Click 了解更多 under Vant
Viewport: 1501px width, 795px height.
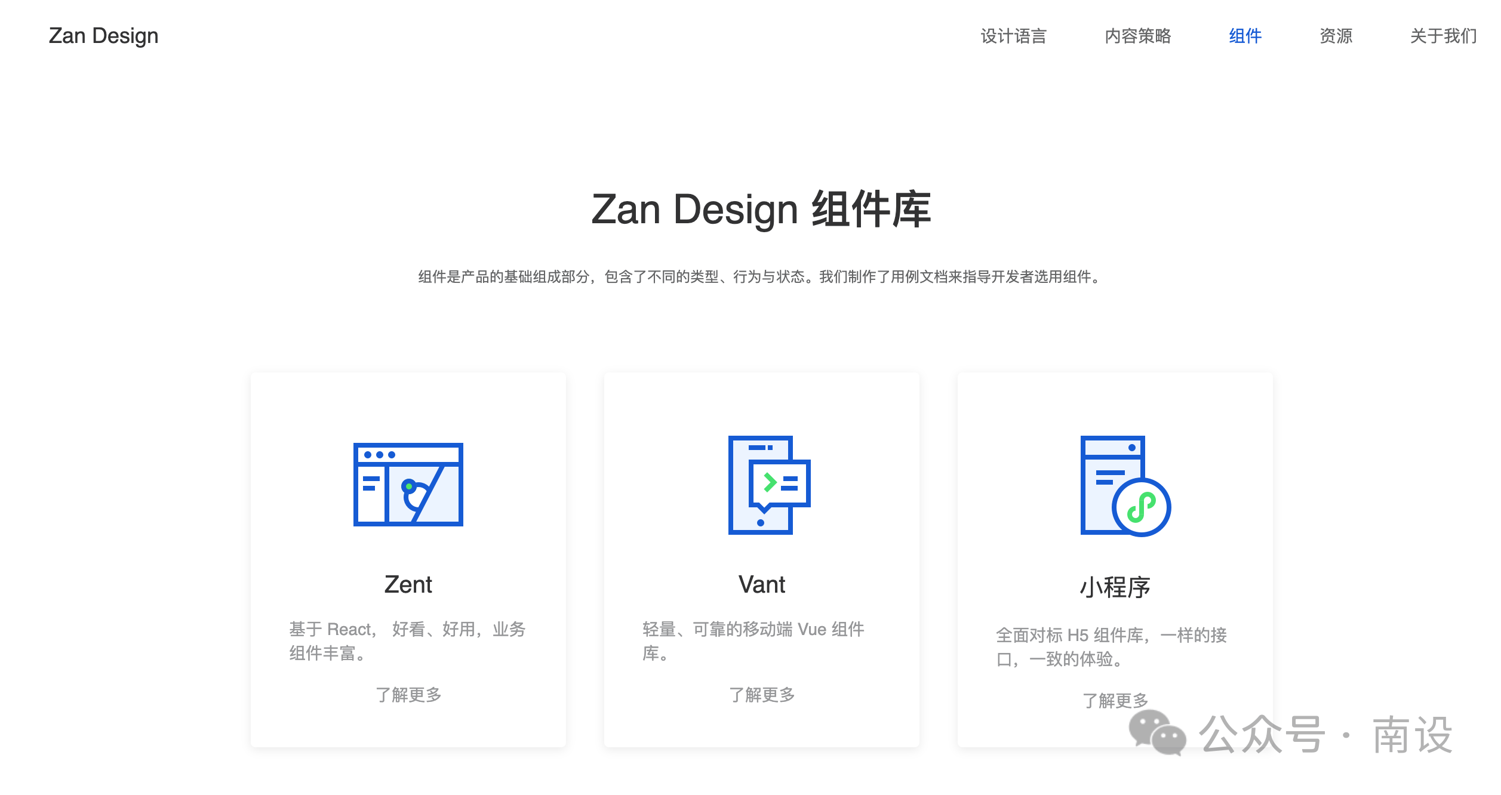762,695
